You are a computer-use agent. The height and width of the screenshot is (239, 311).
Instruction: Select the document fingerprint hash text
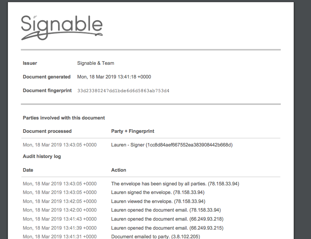[x=123, y=91]
